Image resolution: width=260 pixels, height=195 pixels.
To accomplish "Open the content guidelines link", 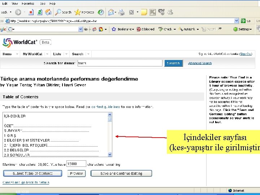I will [x=105, y=107].
